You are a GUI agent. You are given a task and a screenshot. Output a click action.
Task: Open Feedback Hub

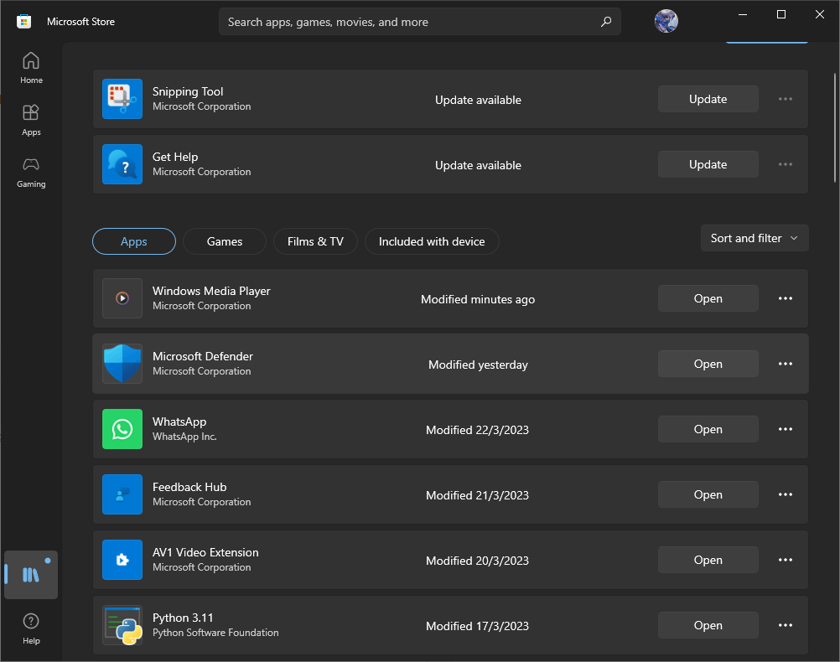(x=708, y=494)
